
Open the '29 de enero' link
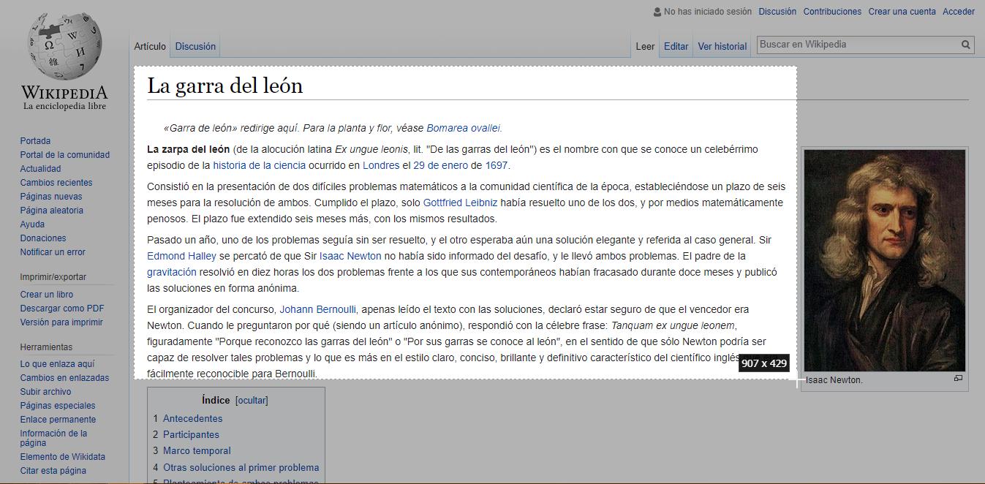coord(440,165)
